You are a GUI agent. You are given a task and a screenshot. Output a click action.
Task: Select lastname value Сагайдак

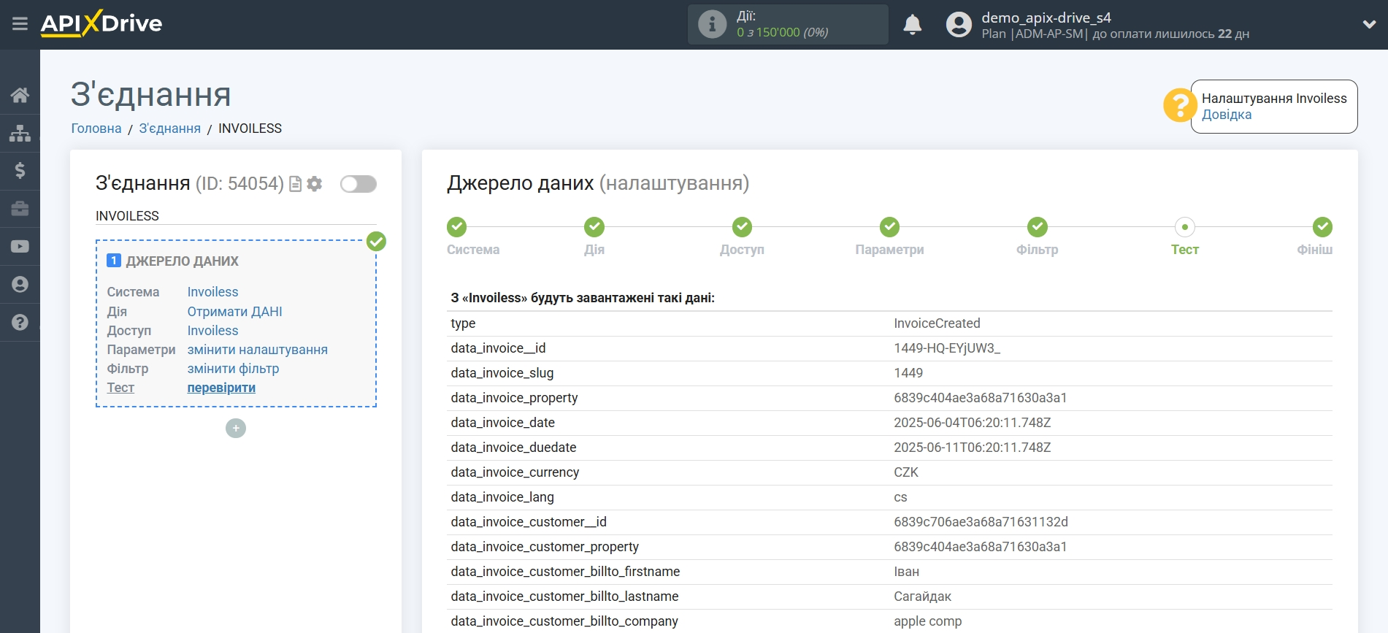tap(922, 596)
